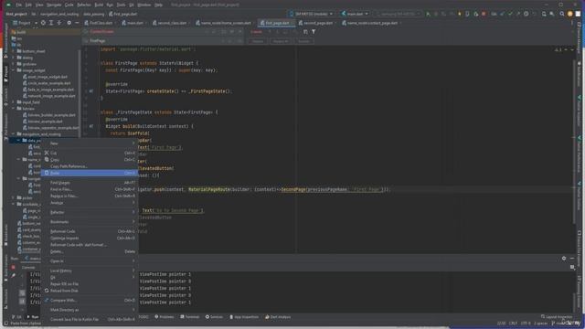585x329 pixels.
Task: Expand the Local History submenu
Action: click(90, 271)
